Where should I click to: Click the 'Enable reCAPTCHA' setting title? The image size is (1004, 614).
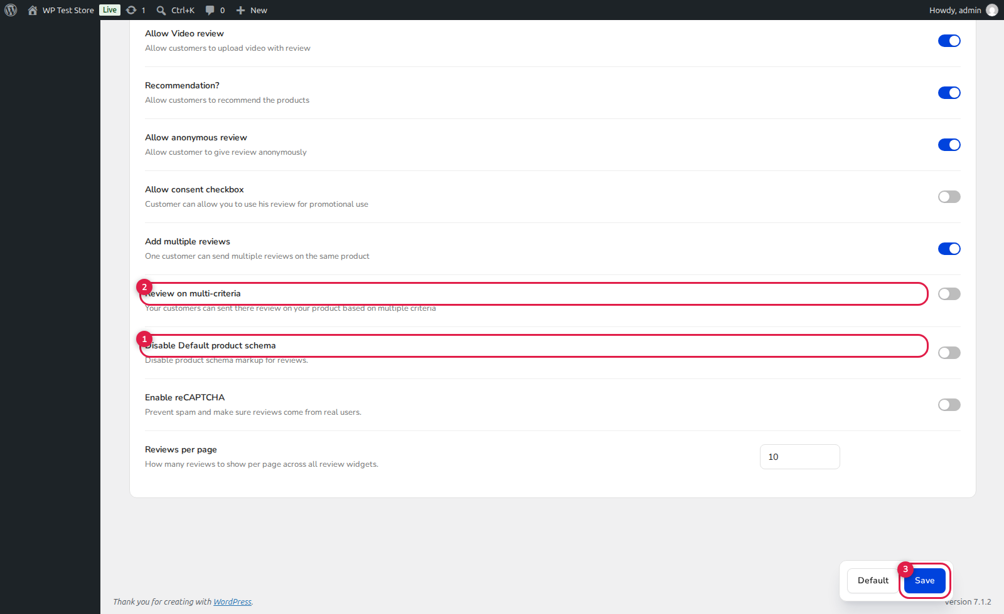pos(184,398)
